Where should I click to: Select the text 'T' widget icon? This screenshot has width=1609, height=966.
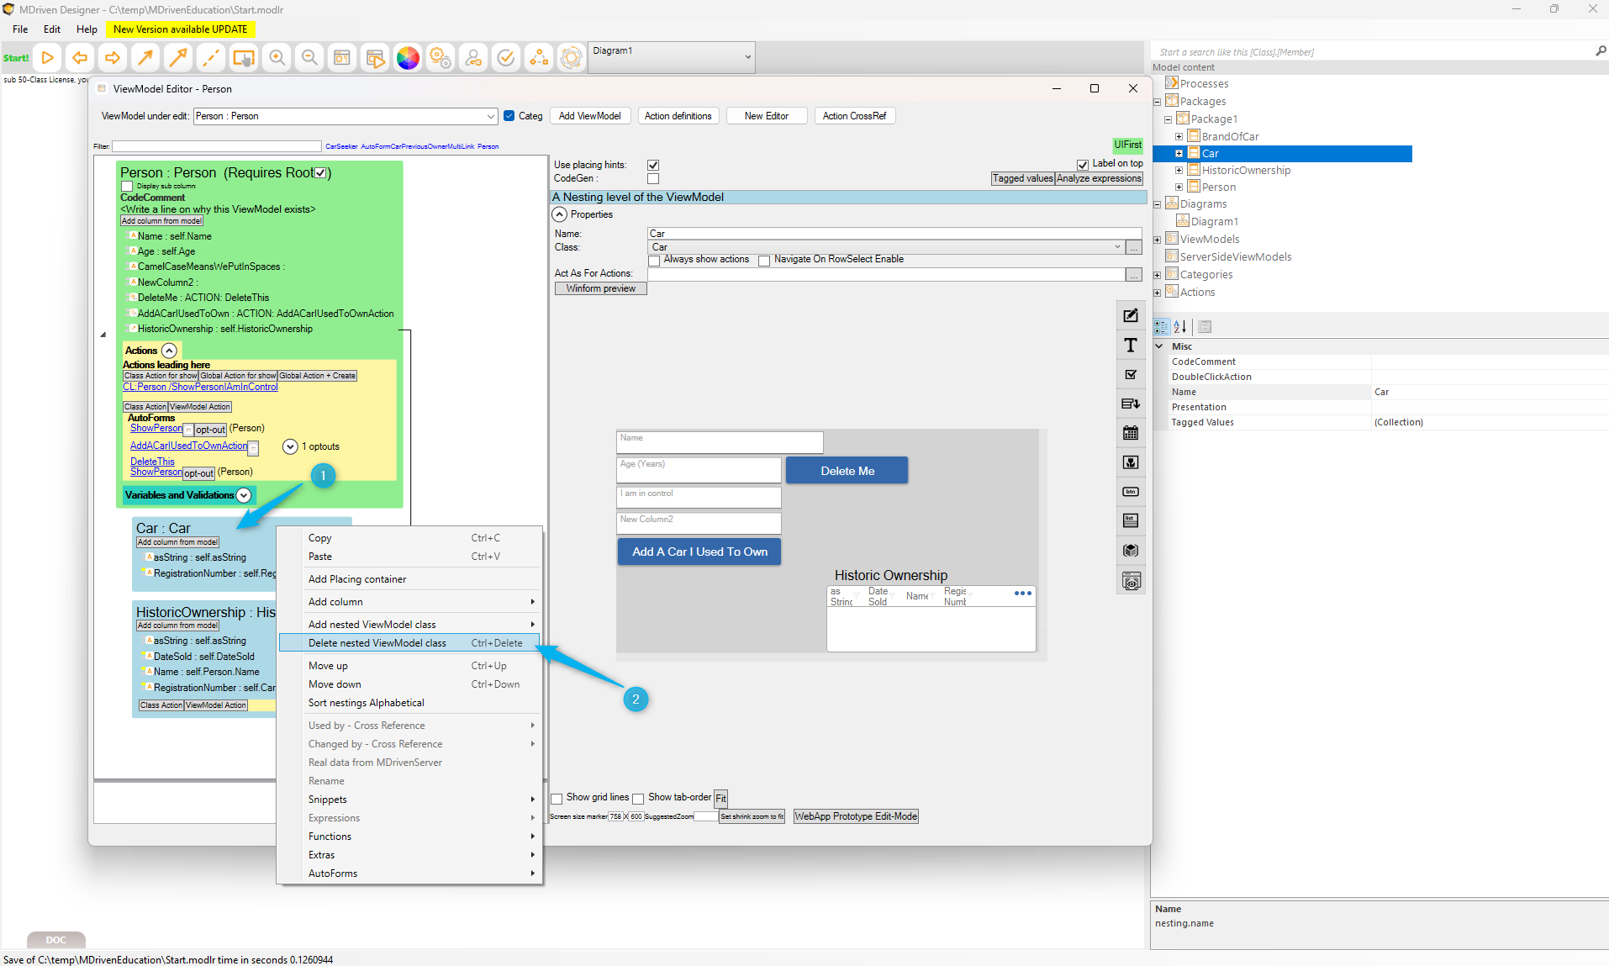coord(1131,346)
